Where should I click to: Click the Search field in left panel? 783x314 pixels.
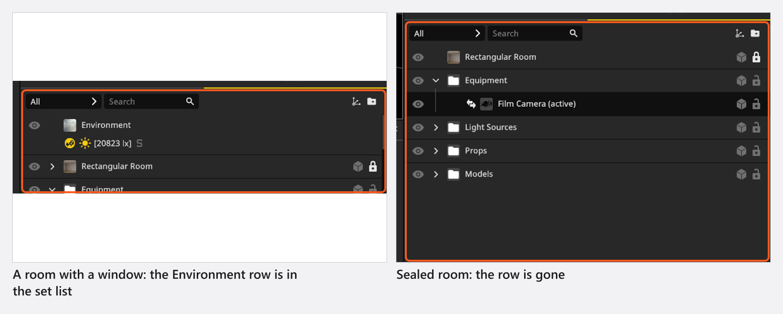pos(151,101)
